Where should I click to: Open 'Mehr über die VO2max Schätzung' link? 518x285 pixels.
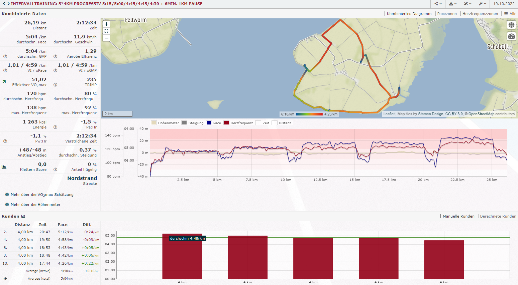[42, 195]
